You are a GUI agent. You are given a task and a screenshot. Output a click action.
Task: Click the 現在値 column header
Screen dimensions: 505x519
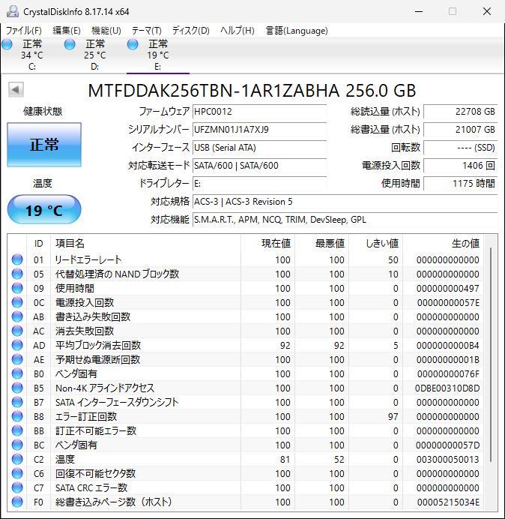[267, 243]
